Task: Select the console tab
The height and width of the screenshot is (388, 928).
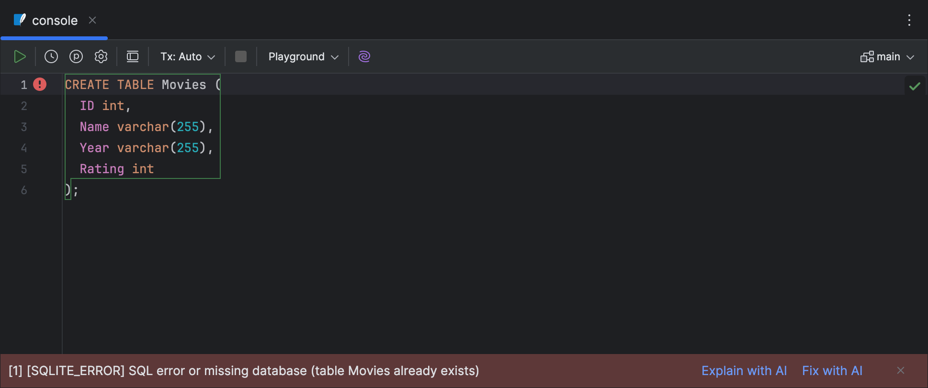Action: 54,21
